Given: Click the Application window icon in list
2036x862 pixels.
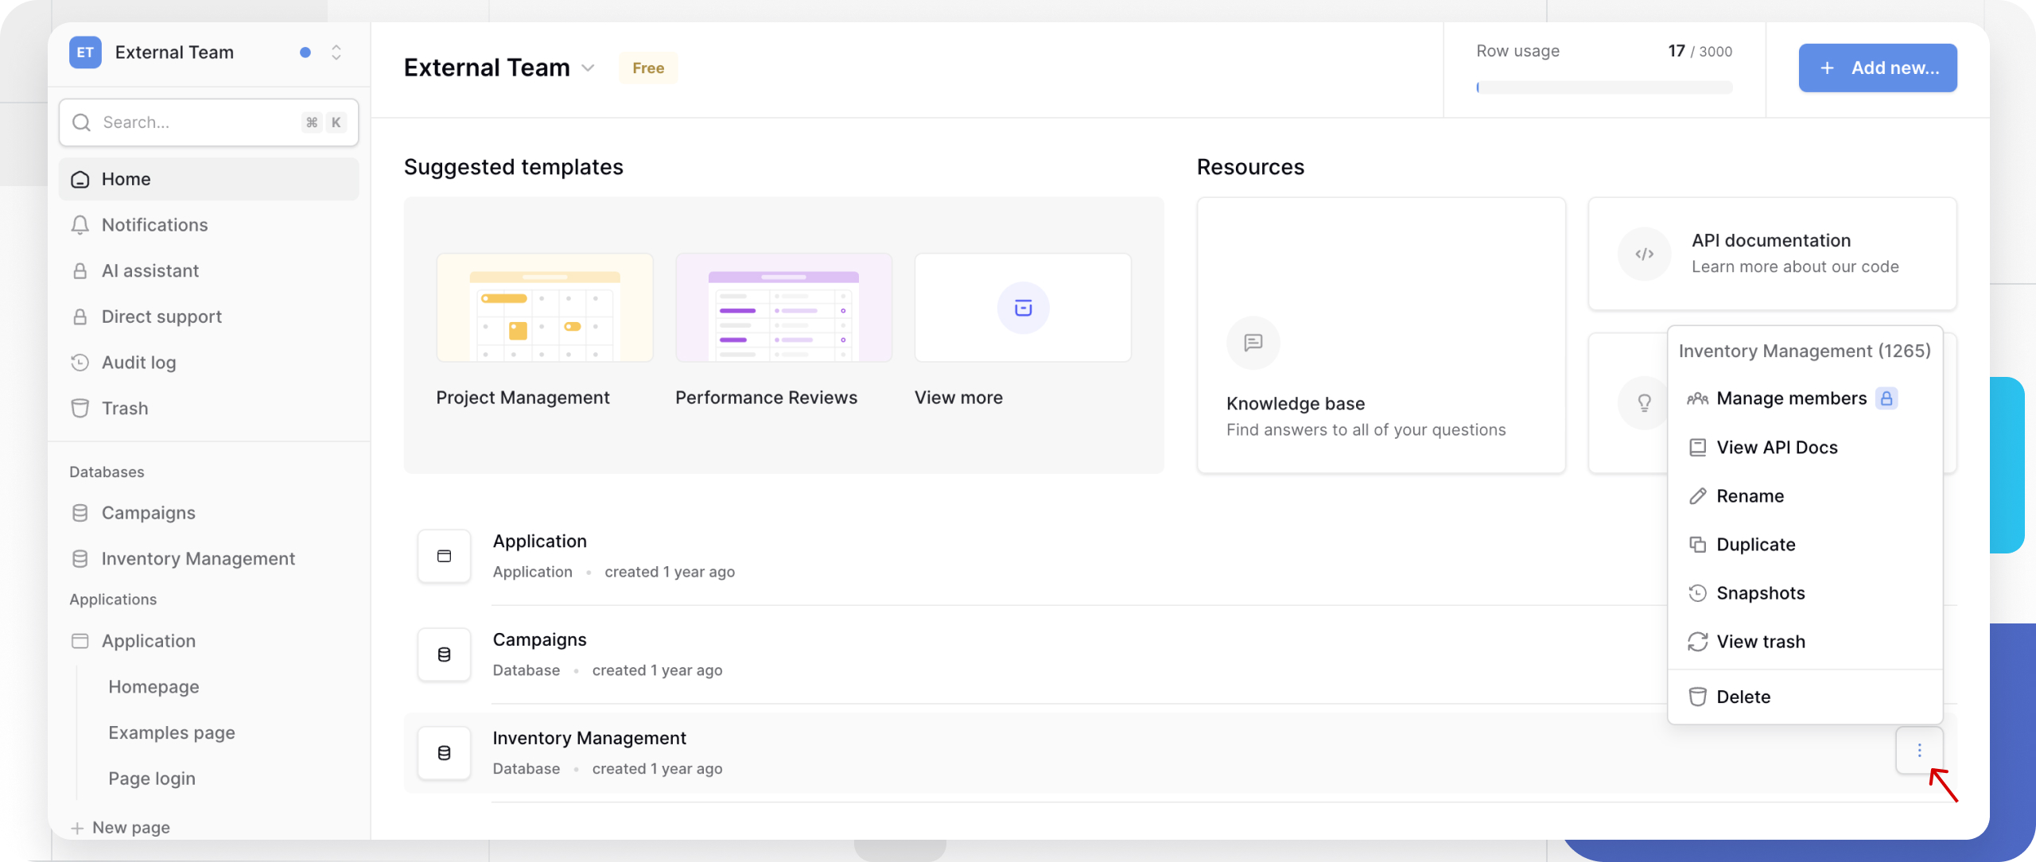Looking at the screenshot, I should [x=445, y=556].
